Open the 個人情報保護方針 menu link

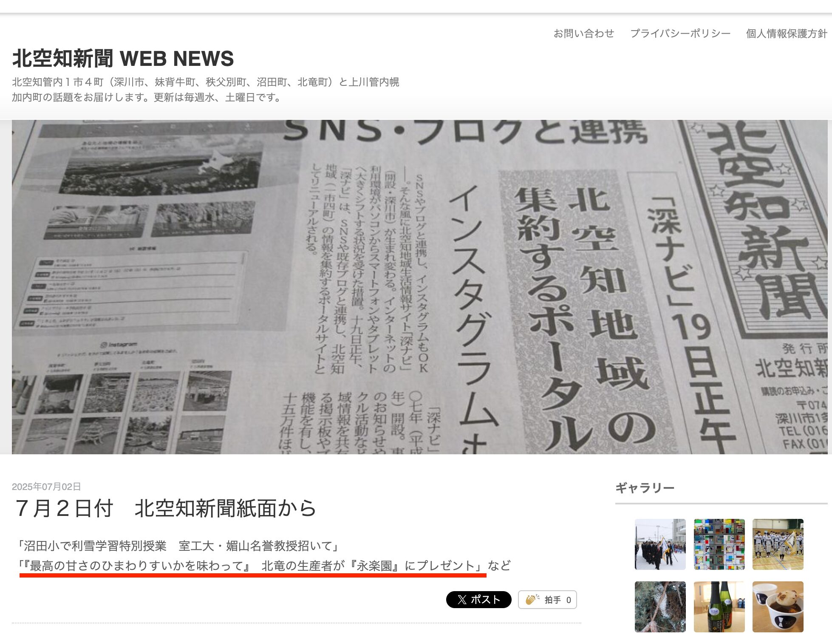coord(786,33)
